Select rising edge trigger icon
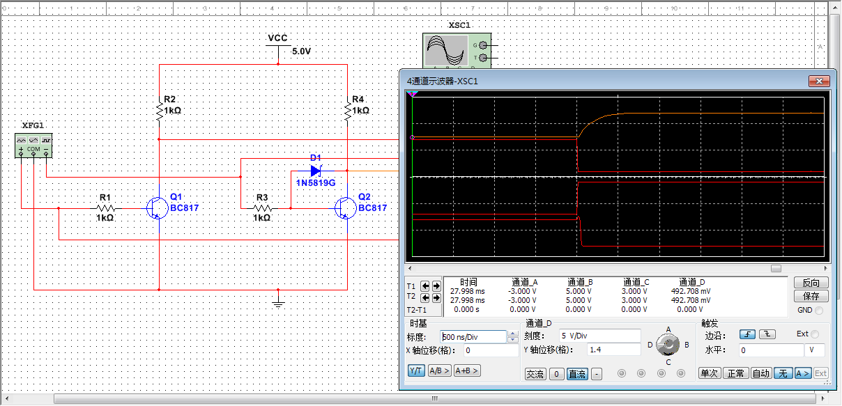Screen dimensions: 842x406 (747, 334)
